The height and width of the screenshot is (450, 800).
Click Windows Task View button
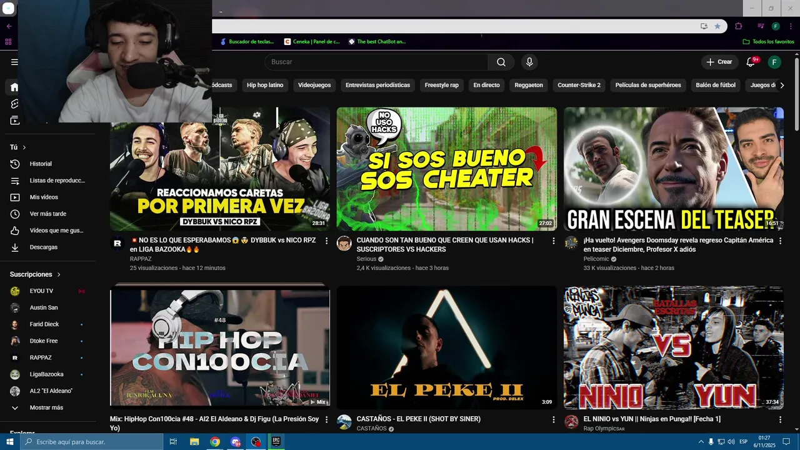173,441
